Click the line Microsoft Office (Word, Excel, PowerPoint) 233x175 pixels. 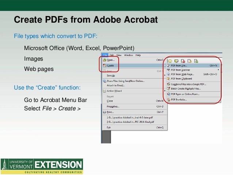[x=79, y=48]
